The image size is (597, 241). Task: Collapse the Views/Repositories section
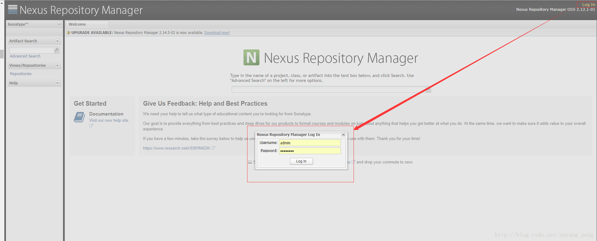[x=57, y=65]
